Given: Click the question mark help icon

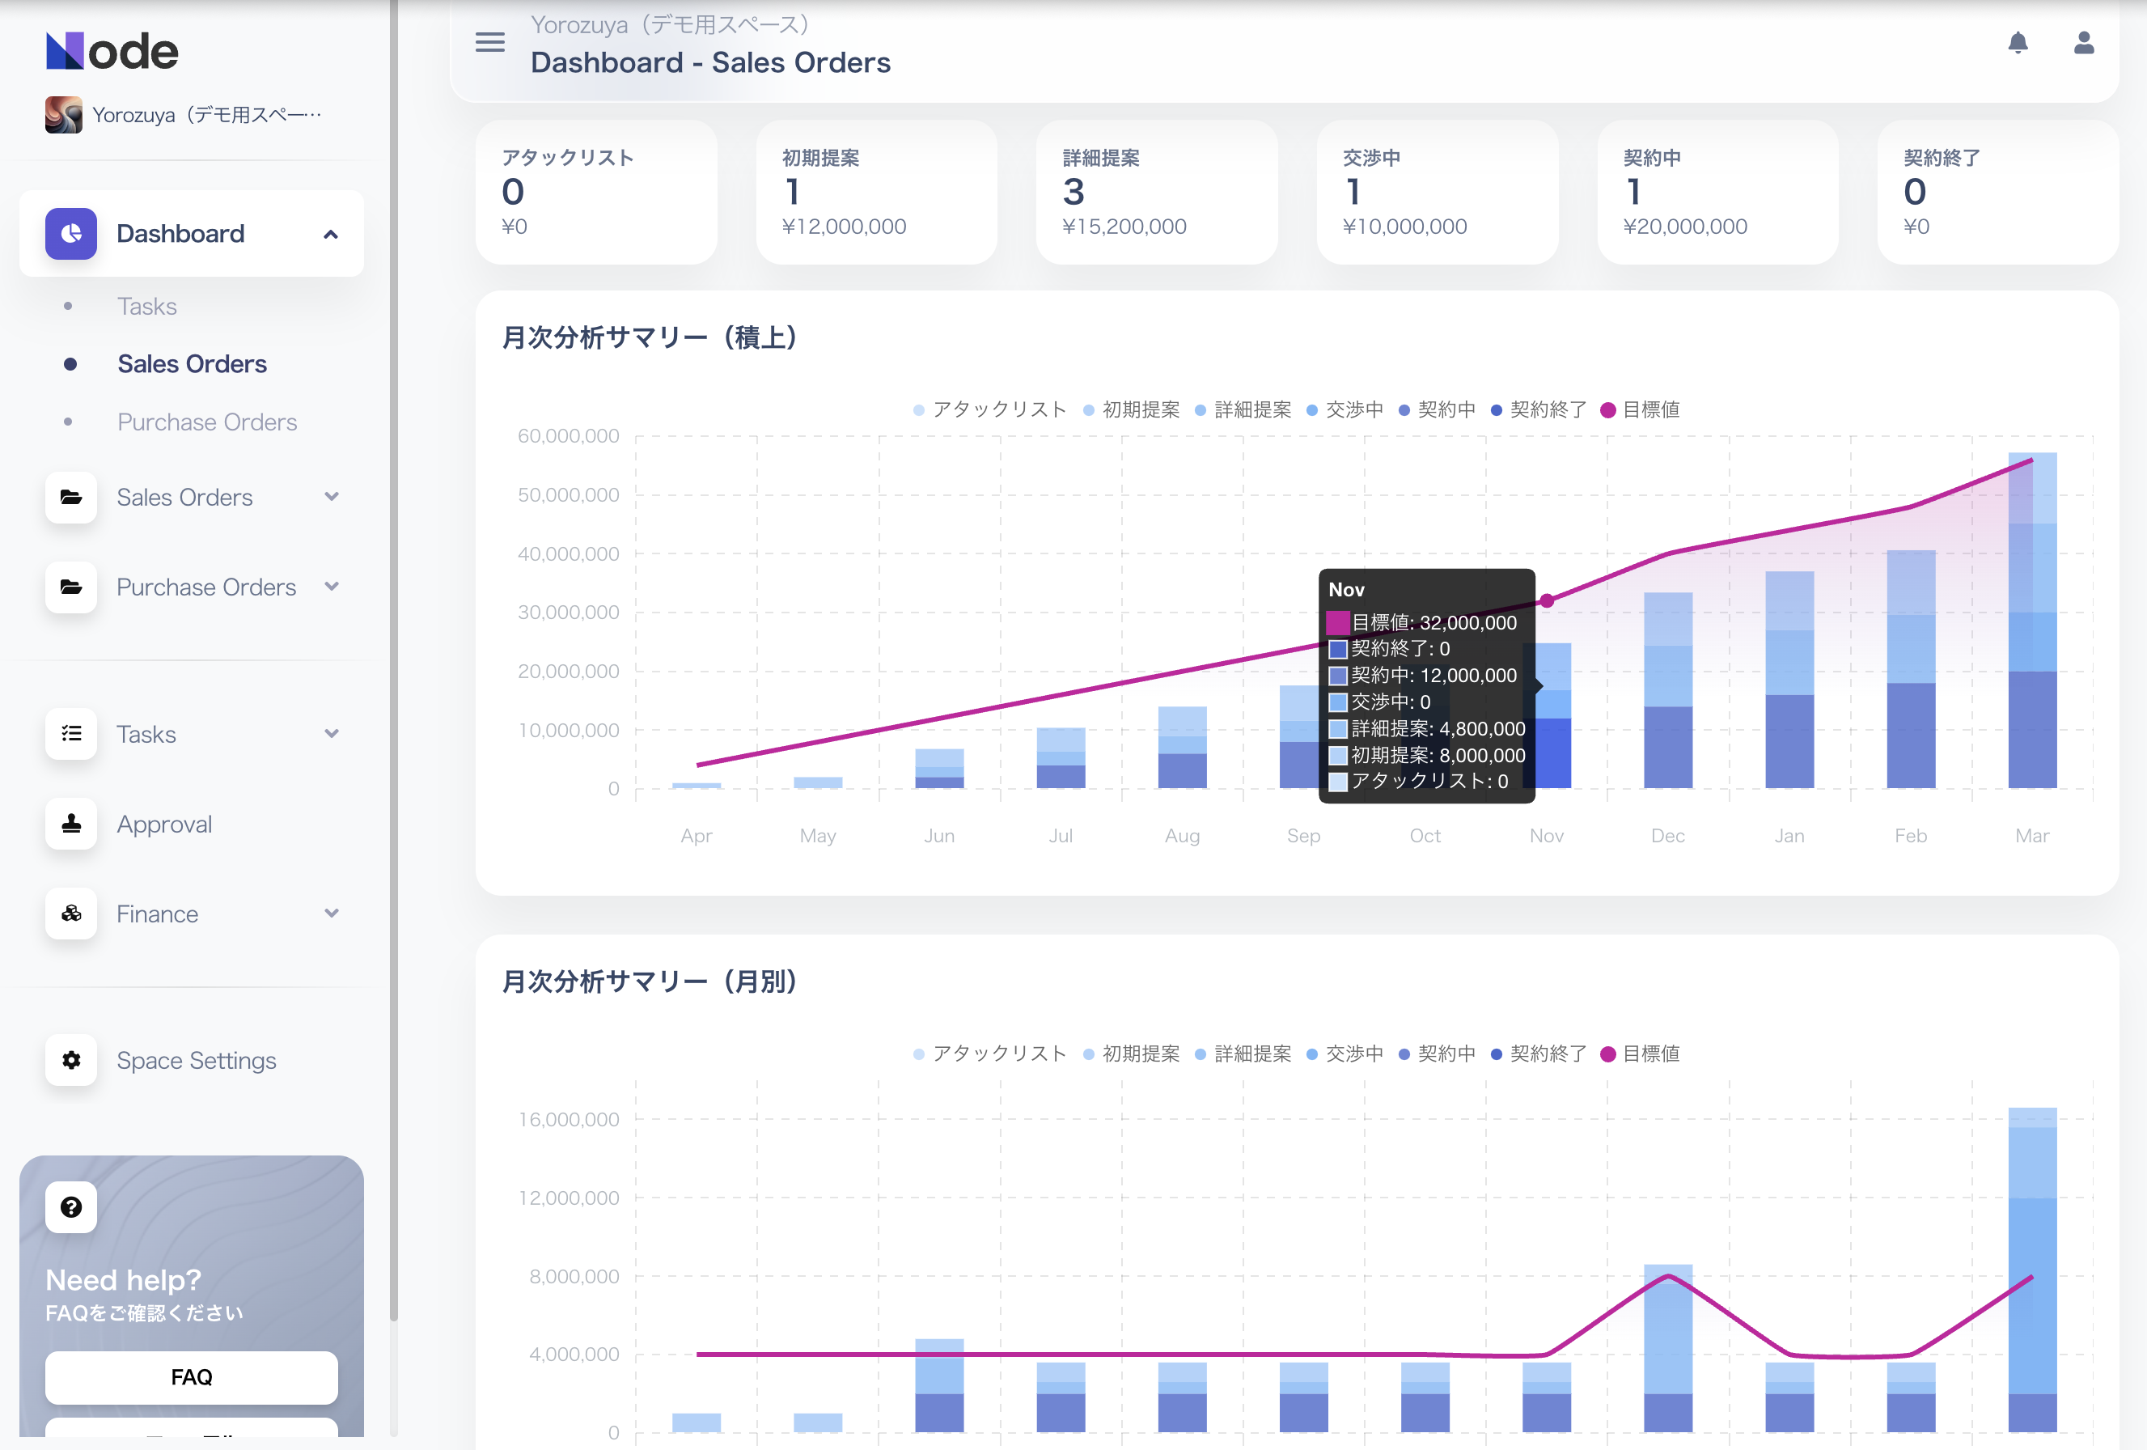Looking at the screenshot, I should coord(71,1207).
